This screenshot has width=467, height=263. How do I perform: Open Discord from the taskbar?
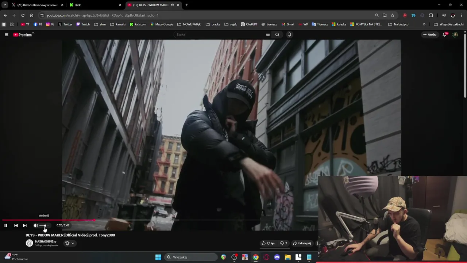click(277, 257)
